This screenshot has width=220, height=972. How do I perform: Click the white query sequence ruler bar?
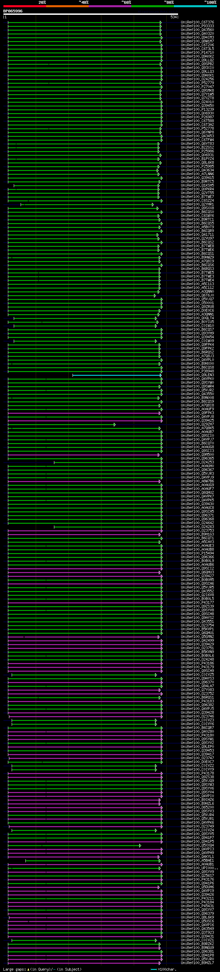click(x=91, y=14)
